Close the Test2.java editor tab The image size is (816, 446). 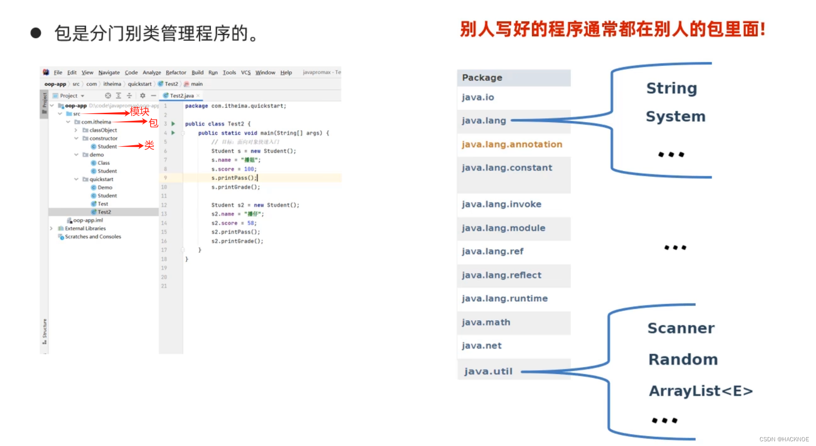198,96
